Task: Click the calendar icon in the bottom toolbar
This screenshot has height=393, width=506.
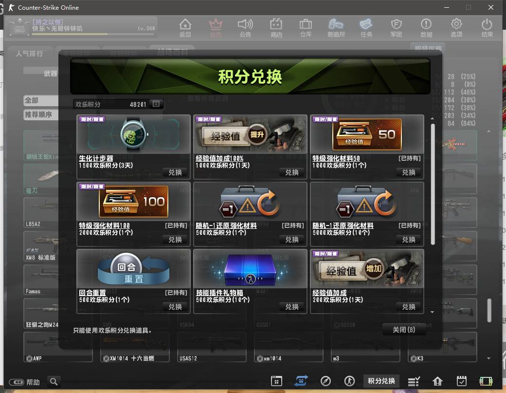Action: [276, 381]
